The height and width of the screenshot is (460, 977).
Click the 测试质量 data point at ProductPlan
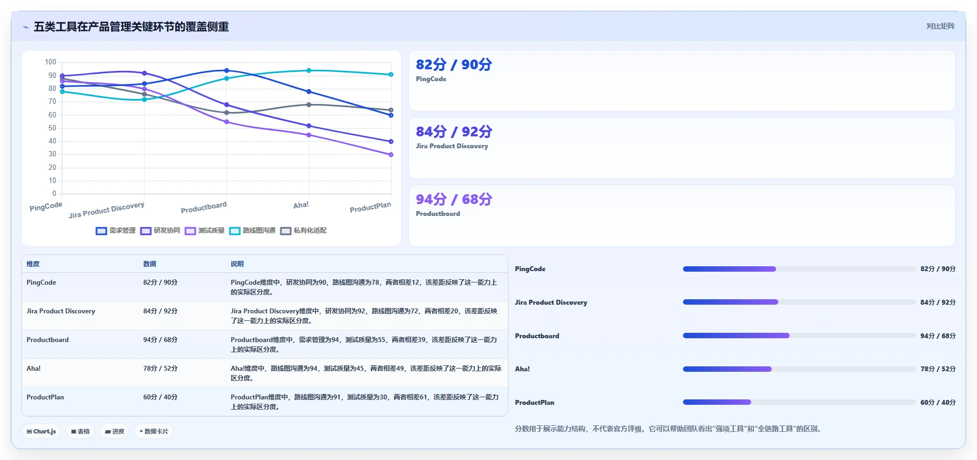click(x=391, y=155)
